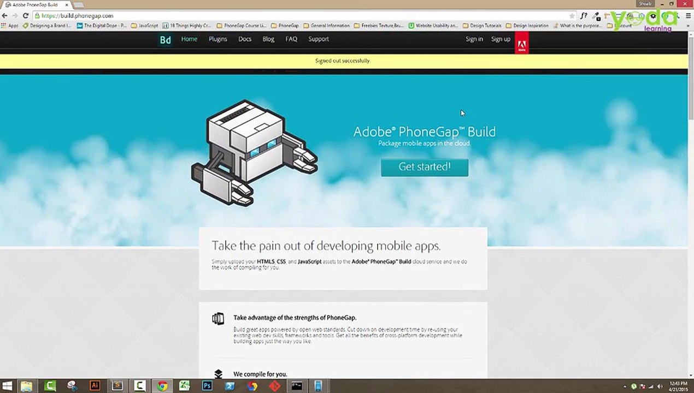Open the JavaScript bookmark folder
Image resolution: width=694 pixels, height=393 pixels.
145,26
